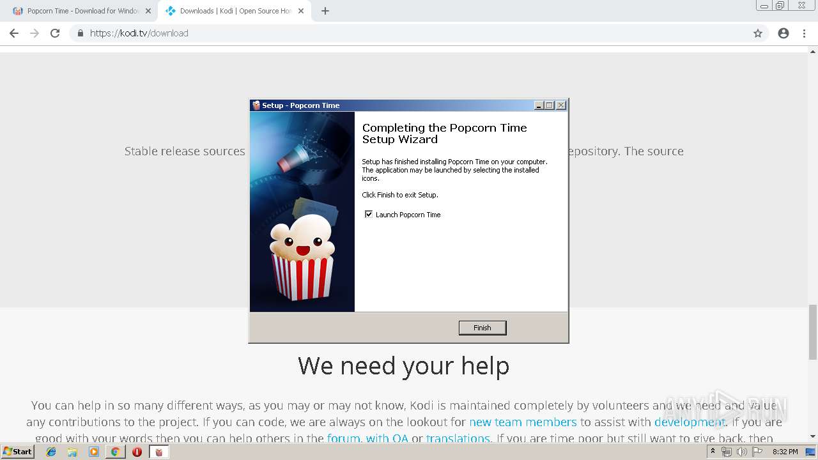Restore down the Chrome window

[780, 6]
